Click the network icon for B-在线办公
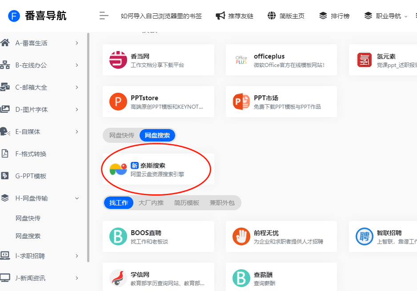The width and height of the screenshot is (417, 291). pos(5,65)
